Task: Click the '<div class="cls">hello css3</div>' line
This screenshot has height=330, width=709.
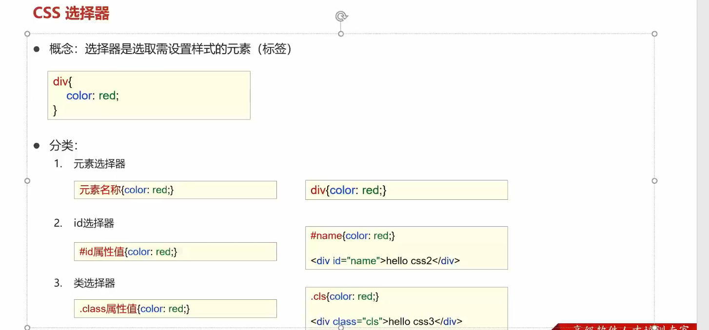Action: coord(386,321)
